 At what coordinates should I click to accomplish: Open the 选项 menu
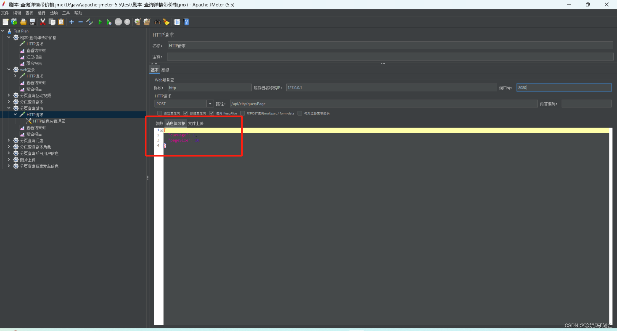point(54,13)
